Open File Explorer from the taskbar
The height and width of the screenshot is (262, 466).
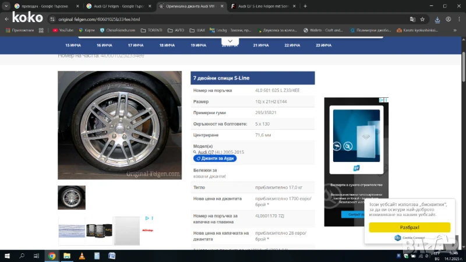coord(67,256)
